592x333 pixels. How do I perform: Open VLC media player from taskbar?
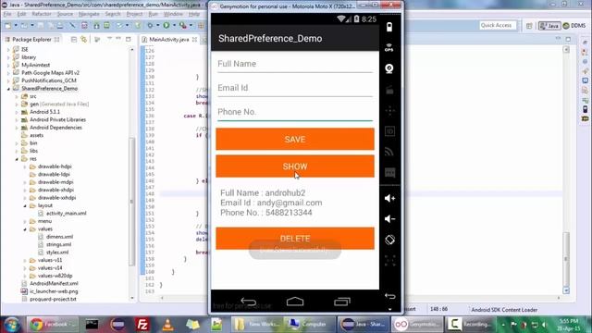(167, 325)
